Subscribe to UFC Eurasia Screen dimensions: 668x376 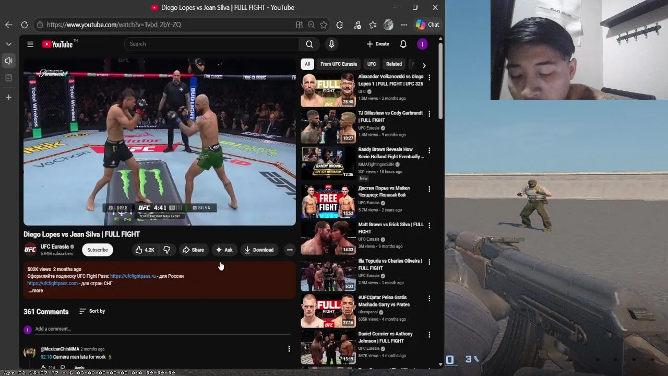coord(97,250)
